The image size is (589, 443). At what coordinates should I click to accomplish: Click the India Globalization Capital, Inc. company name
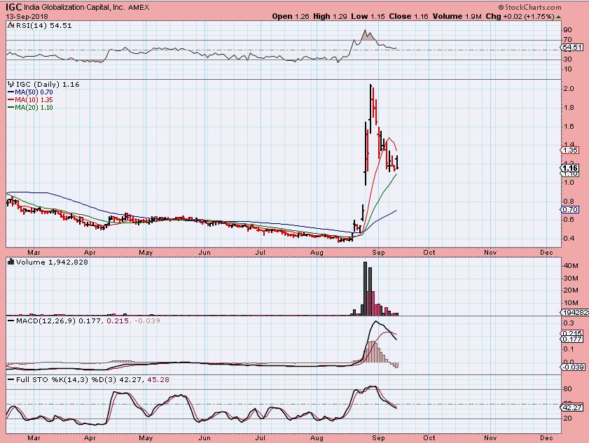75,7
